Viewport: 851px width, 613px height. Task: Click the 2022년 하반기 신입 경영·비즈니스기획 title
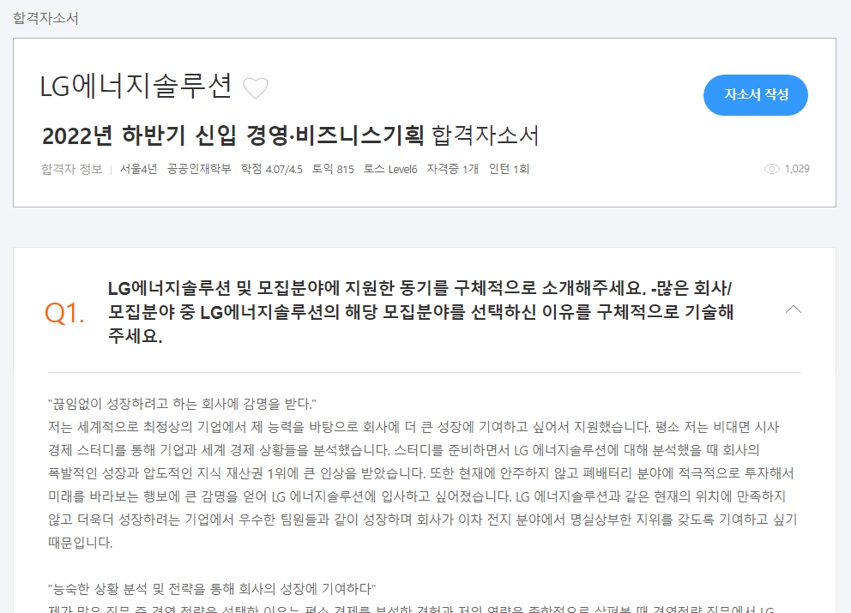click(232, 135)
